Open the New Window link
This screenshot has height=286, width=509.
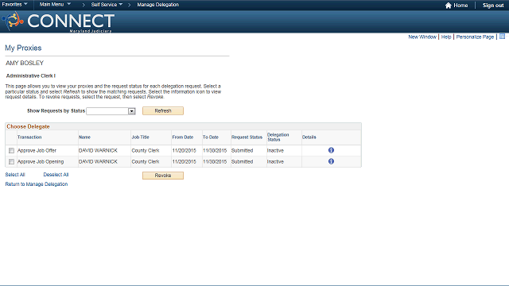point(422,37)
